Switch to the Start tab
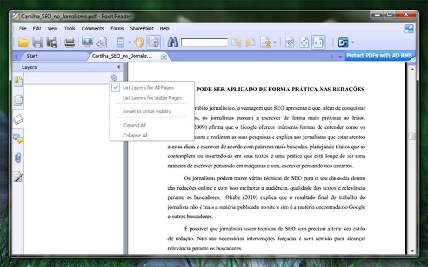The height and width of the screenshot is (267, 428). (x=32, y=56)
